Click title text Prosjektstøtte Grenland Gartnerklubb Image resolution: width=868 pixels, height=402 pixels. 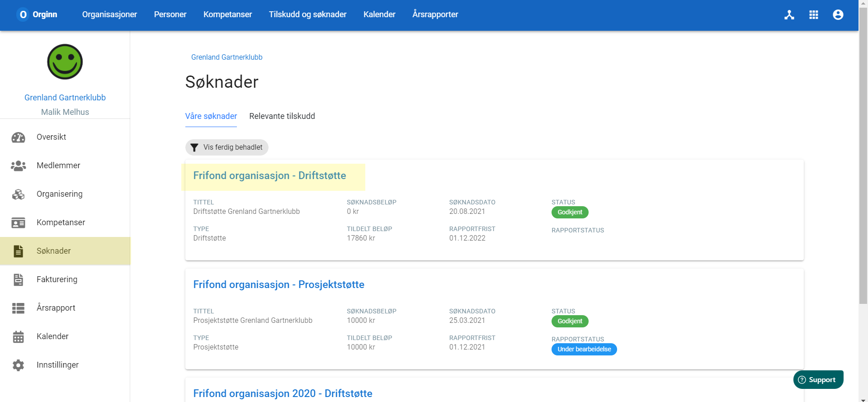click(x=253, y=321)
